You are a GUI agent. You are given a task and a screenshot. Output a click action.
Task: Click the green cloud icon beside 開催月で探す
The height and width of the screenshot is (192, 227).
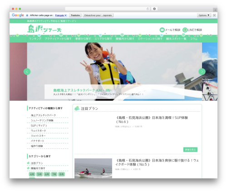(28, 168)
